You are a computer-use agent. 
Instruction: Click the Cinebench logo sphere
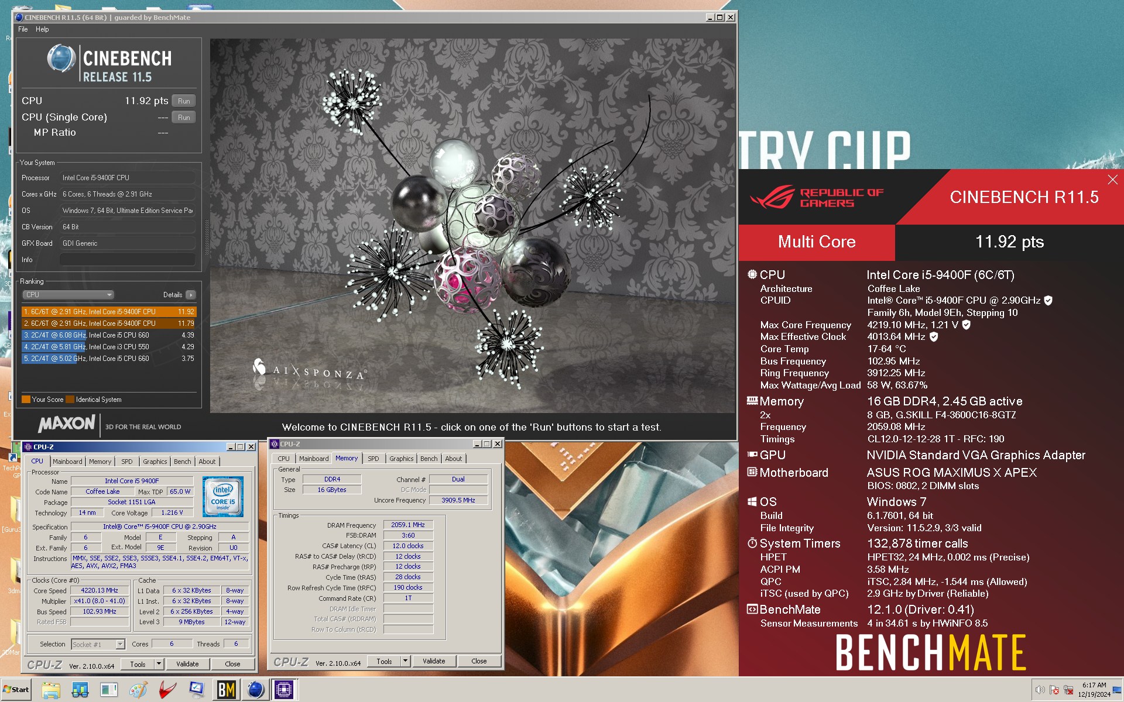tap(61, 58)
